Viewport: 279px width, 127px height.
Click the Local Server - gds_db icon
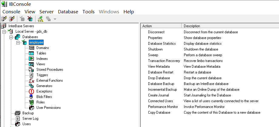point(11,31)
